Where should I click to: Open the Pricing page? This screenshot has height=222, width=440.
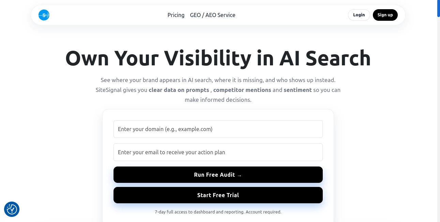click(176, 15)
